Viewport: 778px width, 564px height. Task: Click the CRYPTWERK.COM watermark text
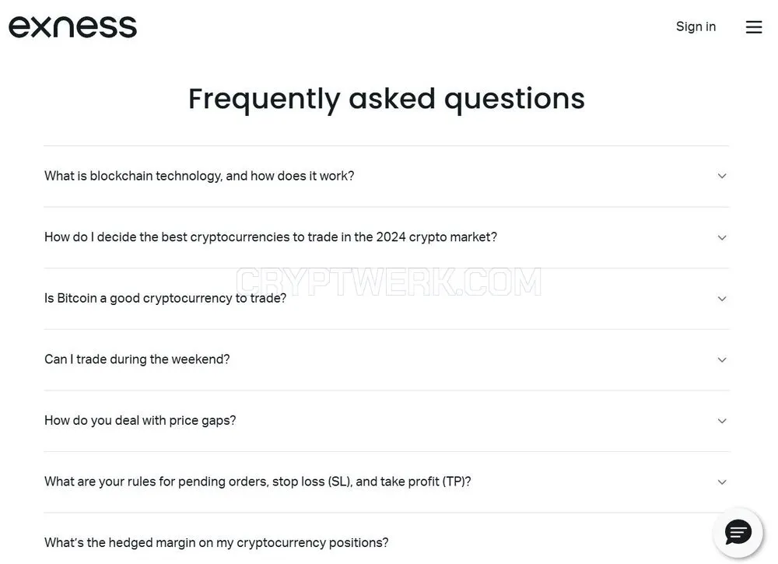point(388,282)
